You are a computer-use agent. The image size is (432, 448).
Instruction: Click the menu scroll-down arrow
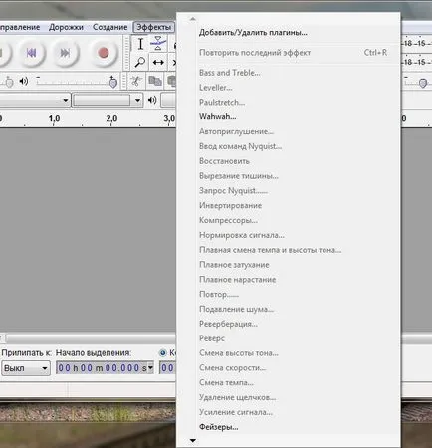[193, 441]
